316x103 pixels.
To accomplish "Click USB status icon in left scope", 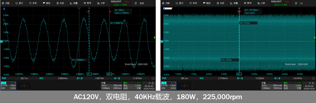I will coord(150,83).
